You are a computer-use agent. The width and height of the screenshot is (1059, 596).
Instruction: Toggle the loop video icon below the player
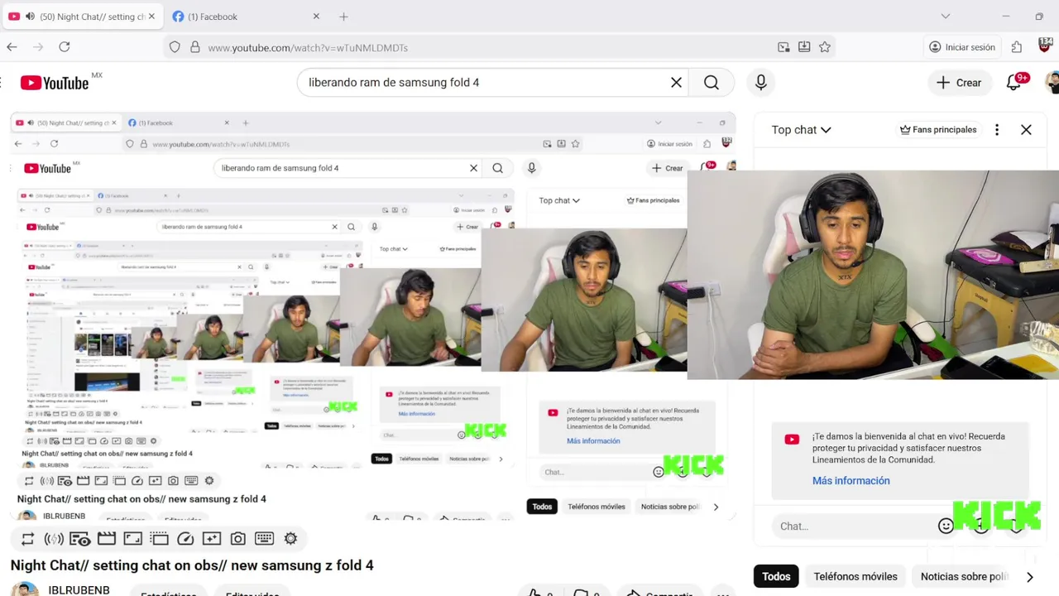[x=27, y=539]
